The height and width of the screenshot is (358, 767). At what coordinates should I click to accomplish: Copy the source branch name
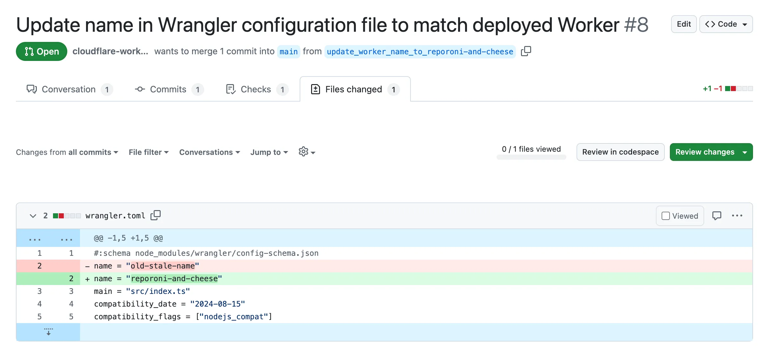click(526, 51)
